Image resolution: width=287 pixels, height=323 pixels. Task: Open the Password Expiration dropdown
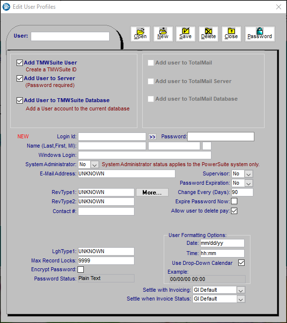click(249, 183)
